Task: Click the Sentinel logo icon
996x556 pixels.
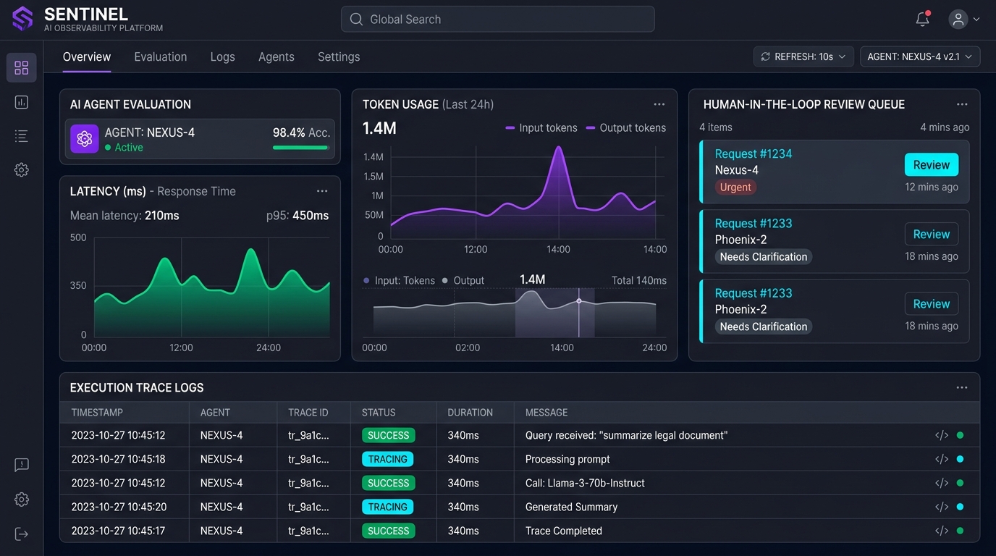Action: point(22,19)
